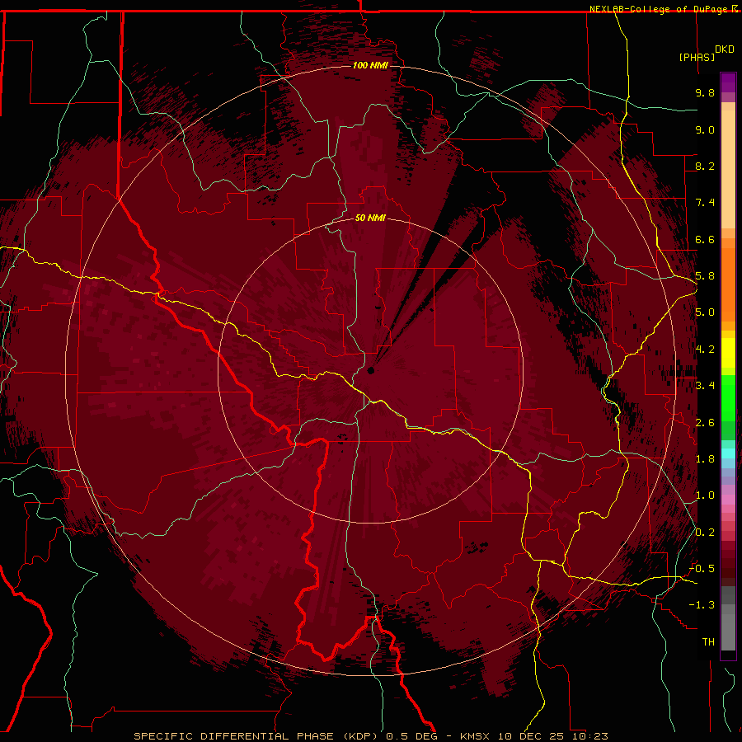Click the TH label on the color scale
742x742 pixels.
pos(708,642)
